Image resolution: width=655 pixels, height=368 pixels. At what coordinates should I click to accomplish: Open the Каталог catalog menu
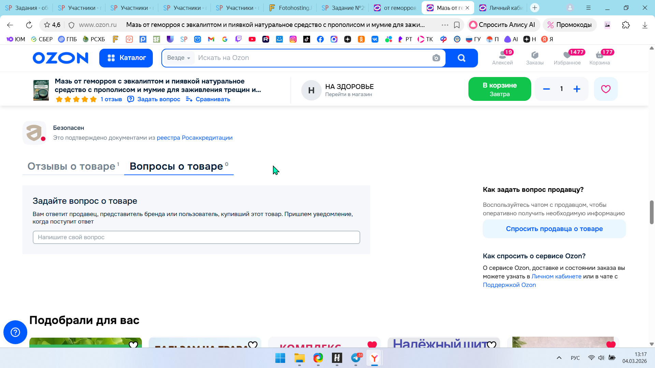point(126,58)
